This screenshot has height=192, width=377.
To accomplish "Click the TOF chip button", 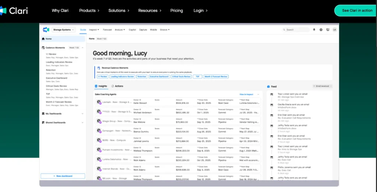I will pos(197,77).
